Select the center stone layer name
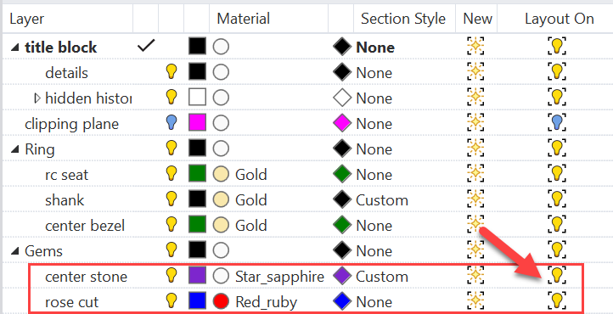Screen dimensions: 613x314 pyautogui.click(x=87, y=277)
